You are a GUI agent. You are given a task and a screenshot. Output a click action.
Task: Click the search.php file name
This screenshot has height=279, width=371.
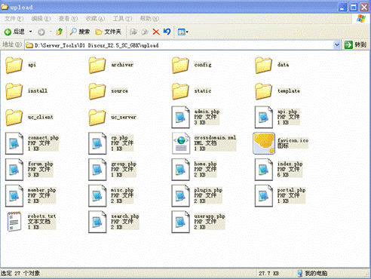point(125,216)
